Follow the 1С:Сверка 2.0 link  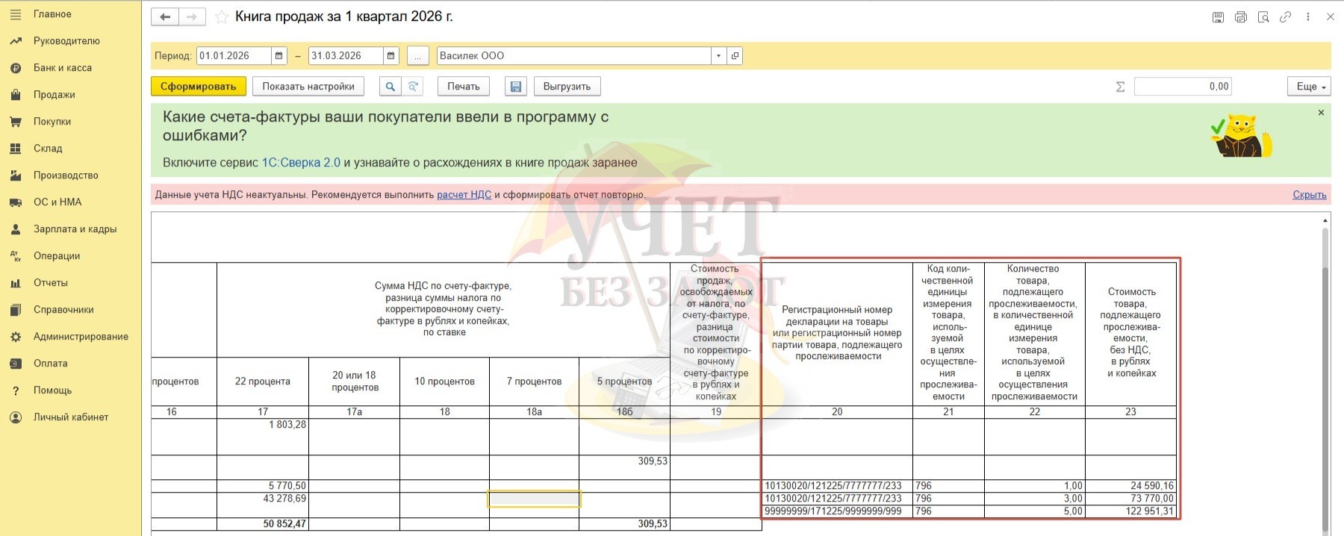301,163
